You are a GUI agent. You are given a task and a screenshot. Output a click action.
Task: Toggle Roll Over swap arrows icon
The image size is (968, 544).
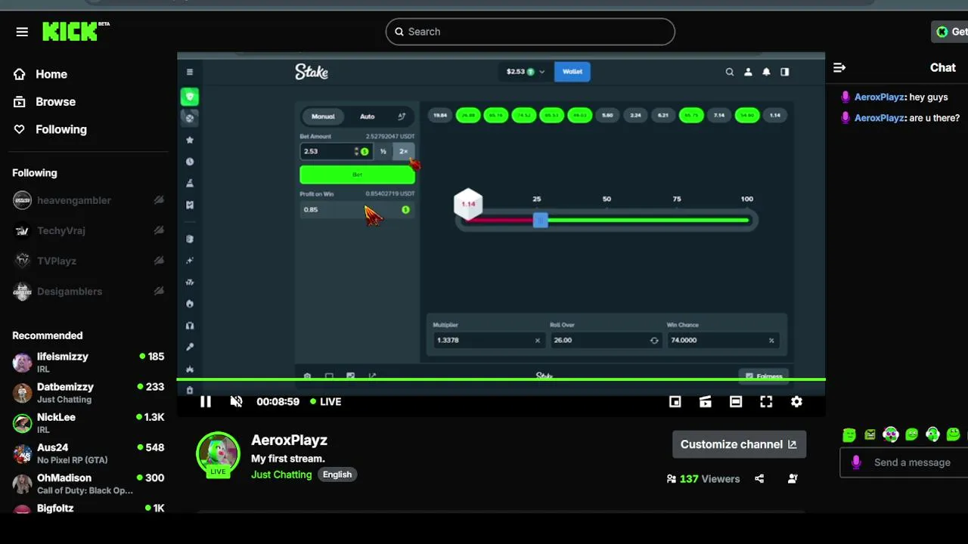coord(654,340)
